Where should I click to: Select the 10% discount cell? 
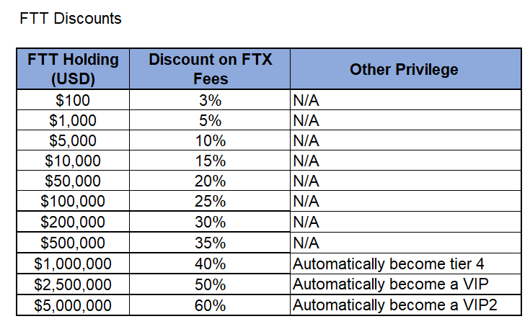(x=210, y=140)
